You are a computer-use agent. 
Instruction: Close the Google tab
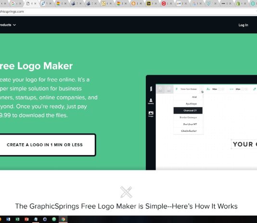tap(20, 3)
